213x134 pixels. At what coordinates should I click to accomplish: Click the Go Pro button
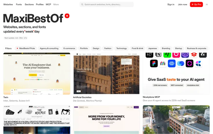196,4
